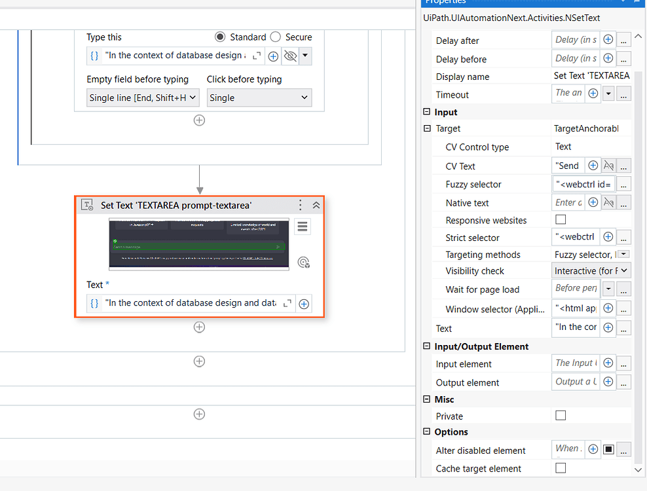The height and width of the screenshot is (491, 647).
Task: Click the plus icon beside Type this field
Action: click(273, 56)
